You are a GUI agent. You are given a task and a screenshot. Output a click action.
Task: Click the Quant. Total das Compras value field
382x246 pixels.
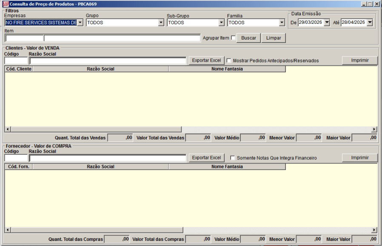[x=117, y=239]
